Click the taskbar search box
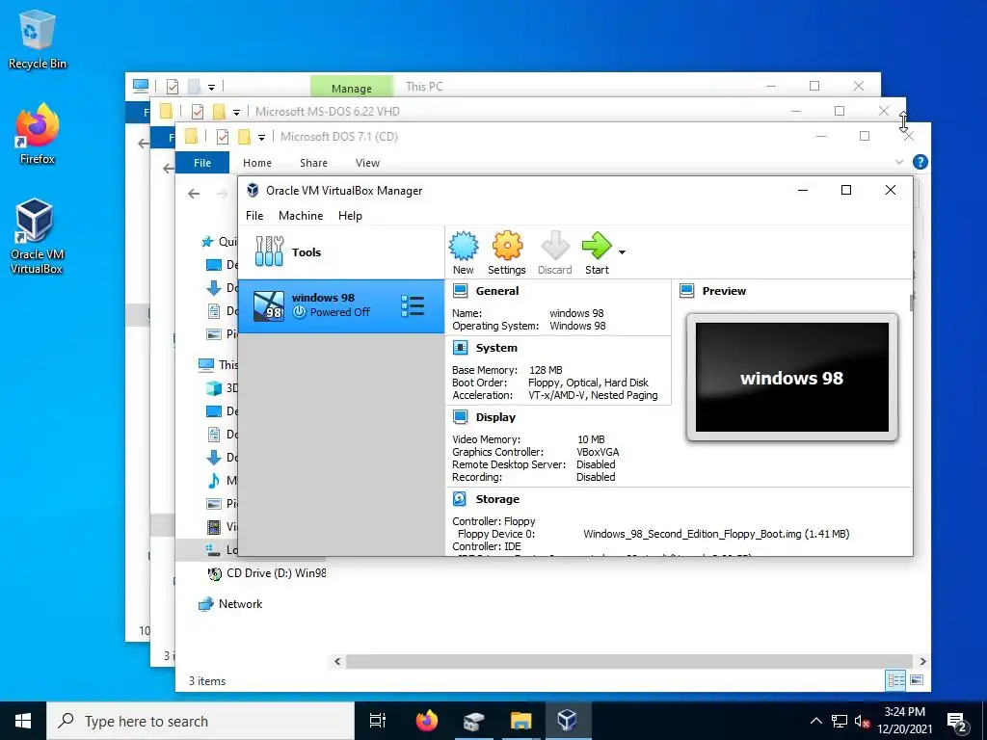This screenshot has height=740, width=987. point(200,721)
